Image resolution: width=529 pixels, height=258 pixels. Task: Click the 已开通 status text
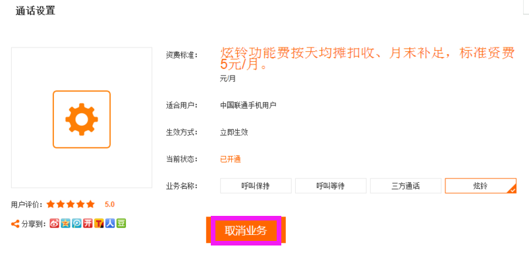[x=231, y=159]
